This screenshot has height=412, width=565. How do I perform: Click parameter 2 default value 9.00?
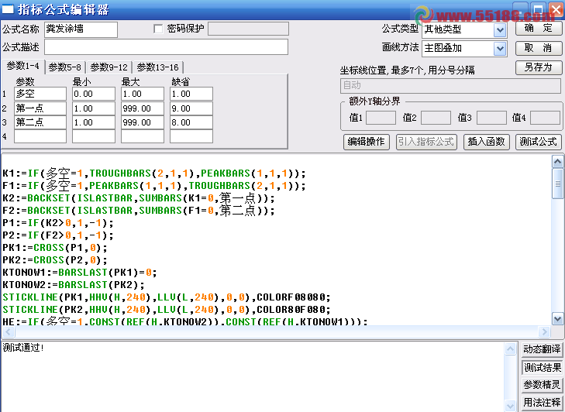[191, 108]
